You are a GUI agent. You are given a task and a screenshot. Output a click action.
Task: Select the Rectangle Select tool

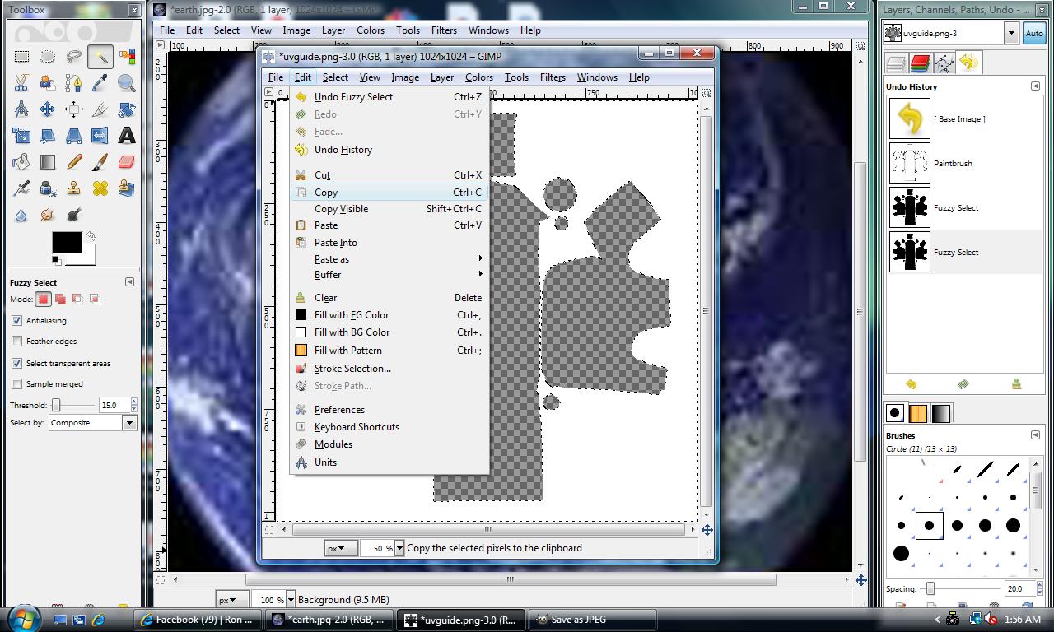[x=21, y=57]
